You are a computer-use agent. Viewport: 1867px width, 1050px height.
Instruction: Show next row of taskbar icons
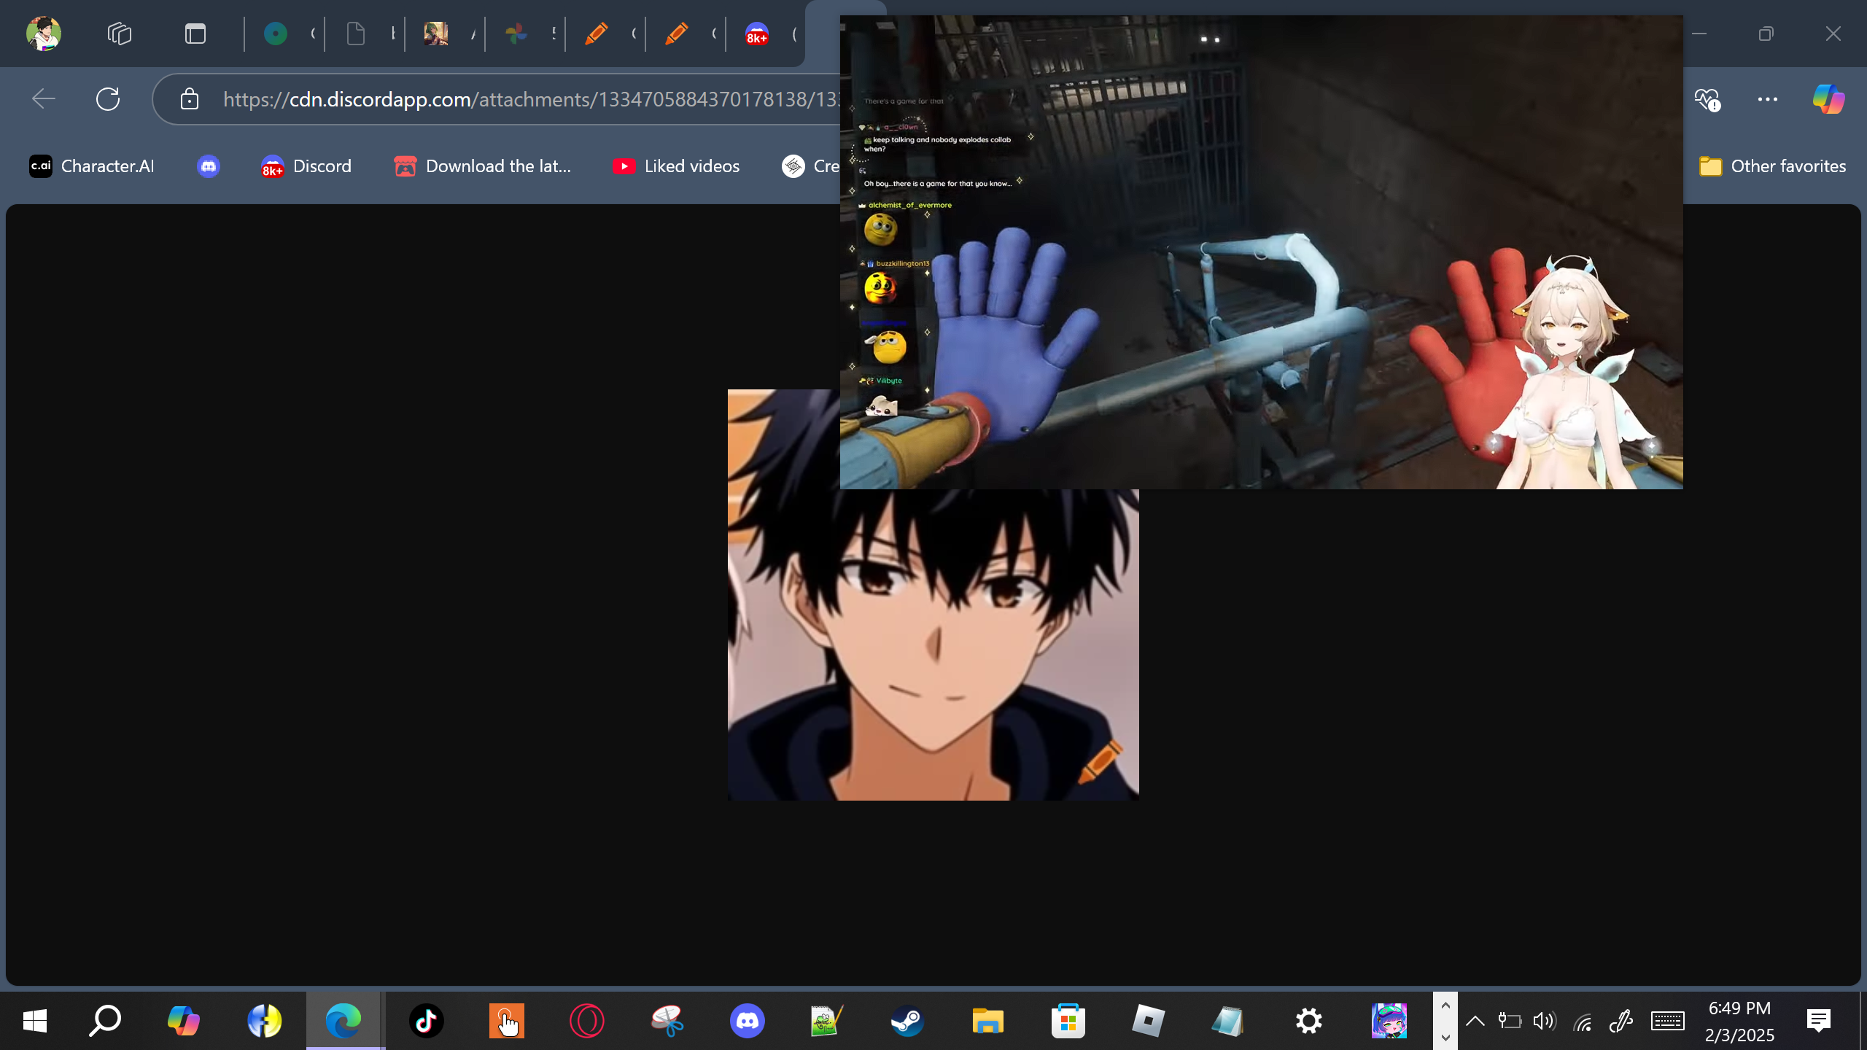[x=1445, y=1037]
